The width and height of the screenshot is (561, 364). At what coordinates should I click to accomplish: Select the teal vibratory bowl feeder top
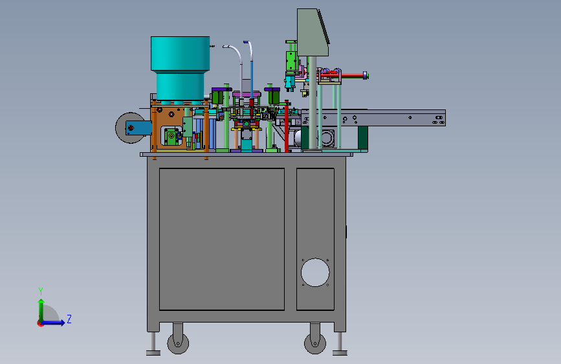(181, 53)
